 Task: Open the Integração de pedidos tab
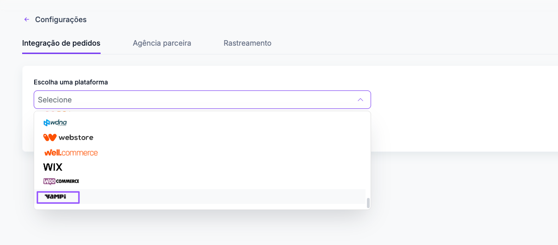click(x=61, y=43)
